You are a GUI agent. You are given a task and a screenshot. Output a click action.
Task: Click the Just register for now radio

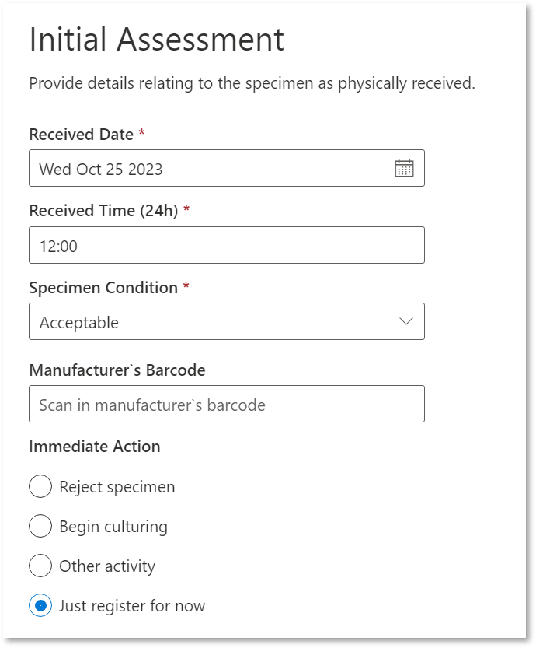(40, 605)
